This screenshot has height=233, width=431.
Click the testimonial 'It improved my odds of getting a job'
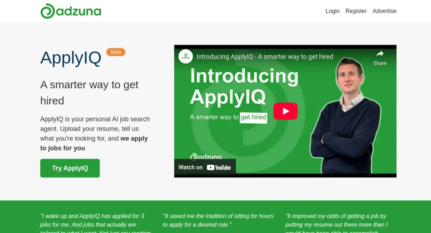point(337,223)
